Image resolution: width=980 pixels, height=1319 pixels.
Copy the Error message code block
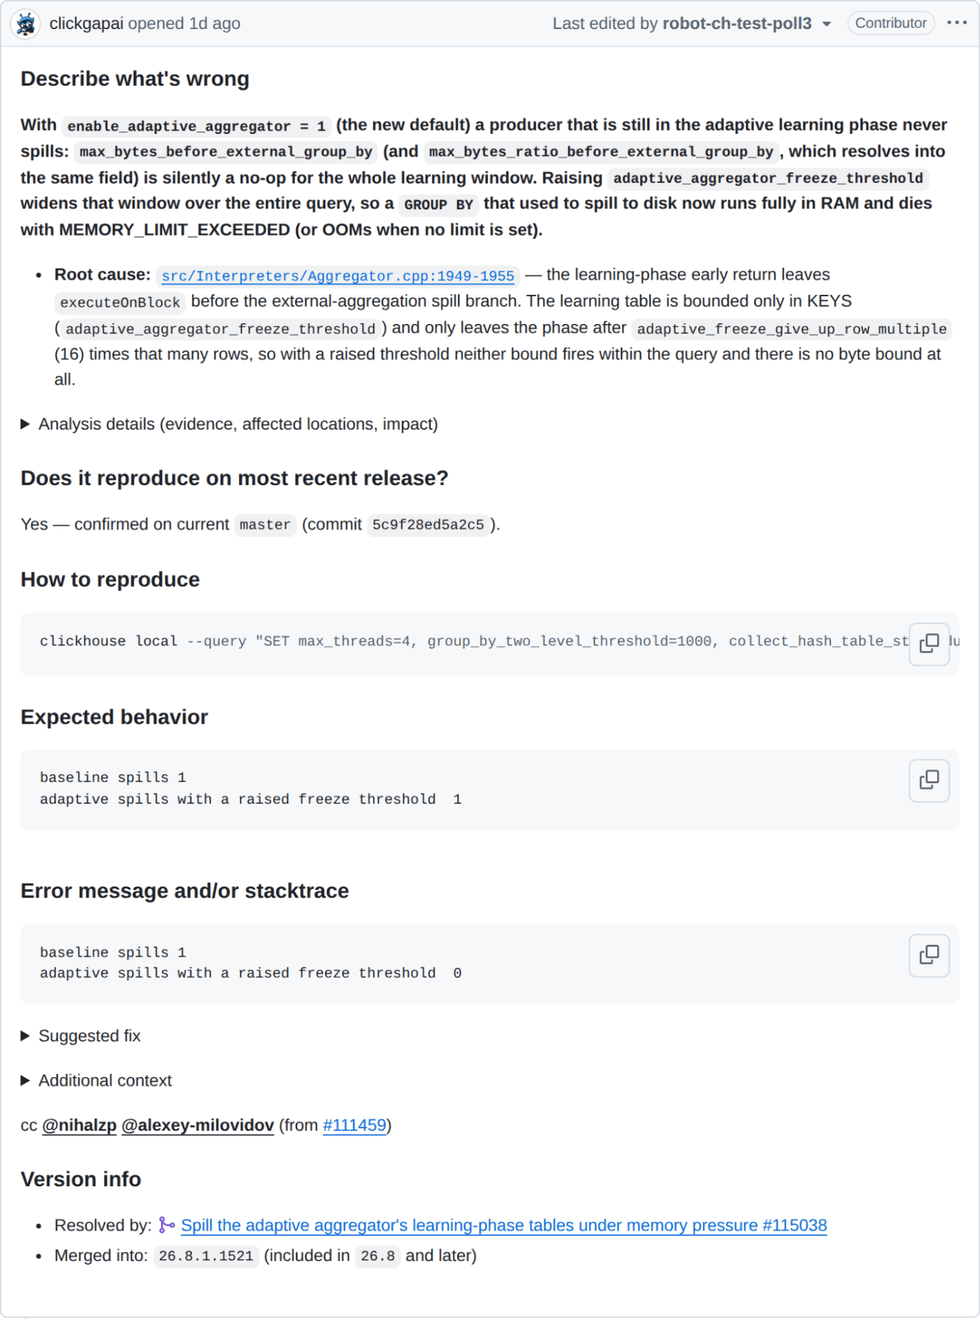tap(929, 955)
